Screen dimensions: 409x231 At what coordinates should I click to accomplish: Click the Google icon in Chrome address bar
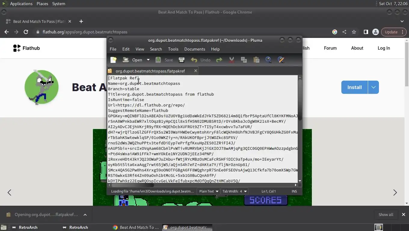click(x=334, y=32)
